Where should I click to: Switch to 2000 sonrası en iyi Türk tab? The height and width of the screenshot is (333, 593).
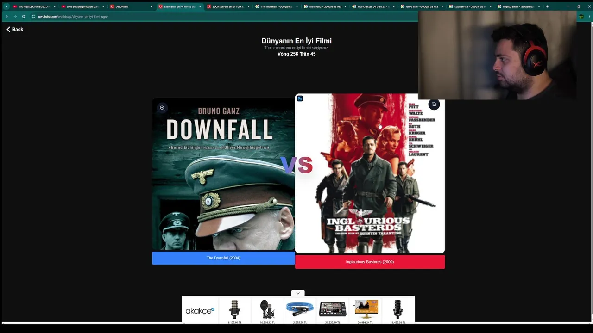tap(227, 6)
